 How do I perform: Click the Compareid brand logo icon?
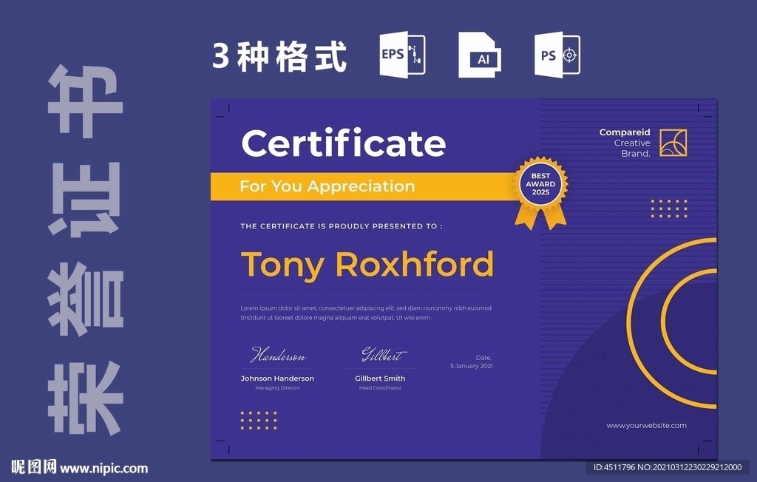point(673,143)
